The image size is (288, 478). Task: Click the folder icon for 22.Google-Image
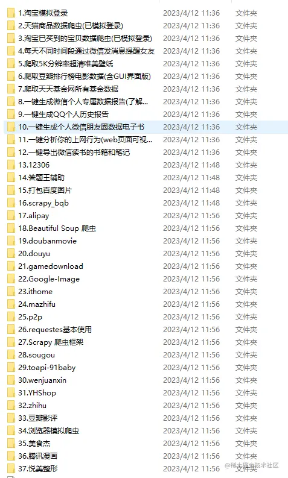coord(11,279)
